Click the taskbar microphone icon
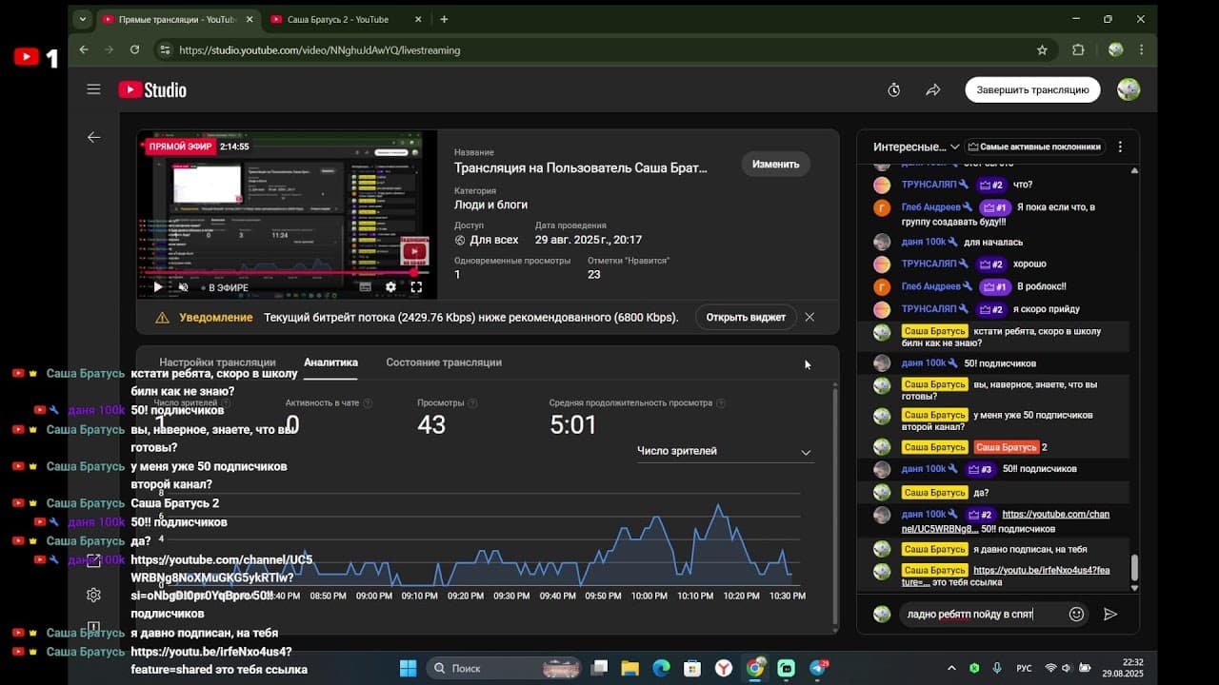 pos(995,668)
